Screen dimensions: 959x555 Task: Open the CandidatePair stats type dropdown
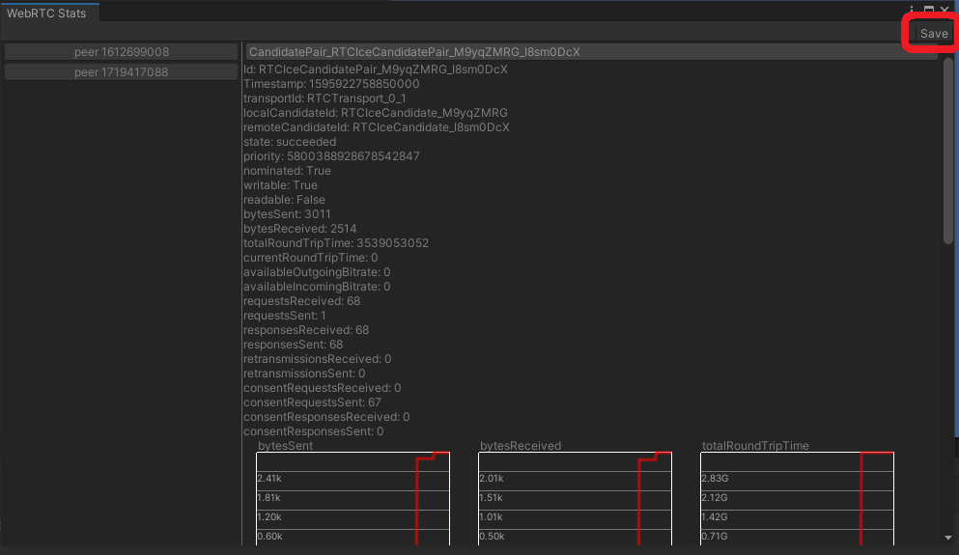[591, 52]
